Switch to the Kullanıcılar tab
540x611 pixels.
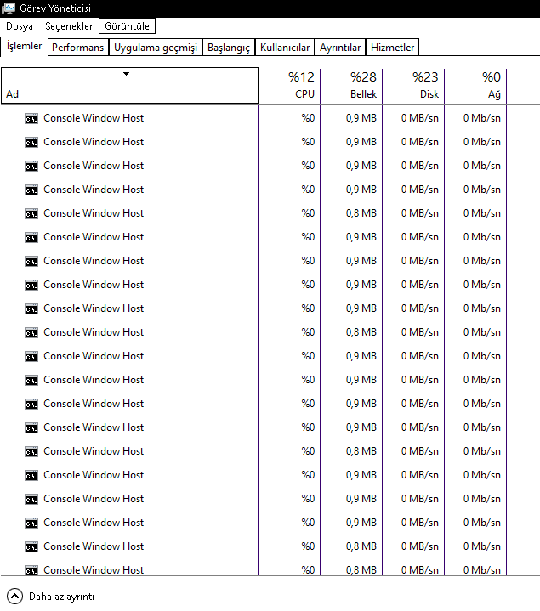tap(285, 48)
